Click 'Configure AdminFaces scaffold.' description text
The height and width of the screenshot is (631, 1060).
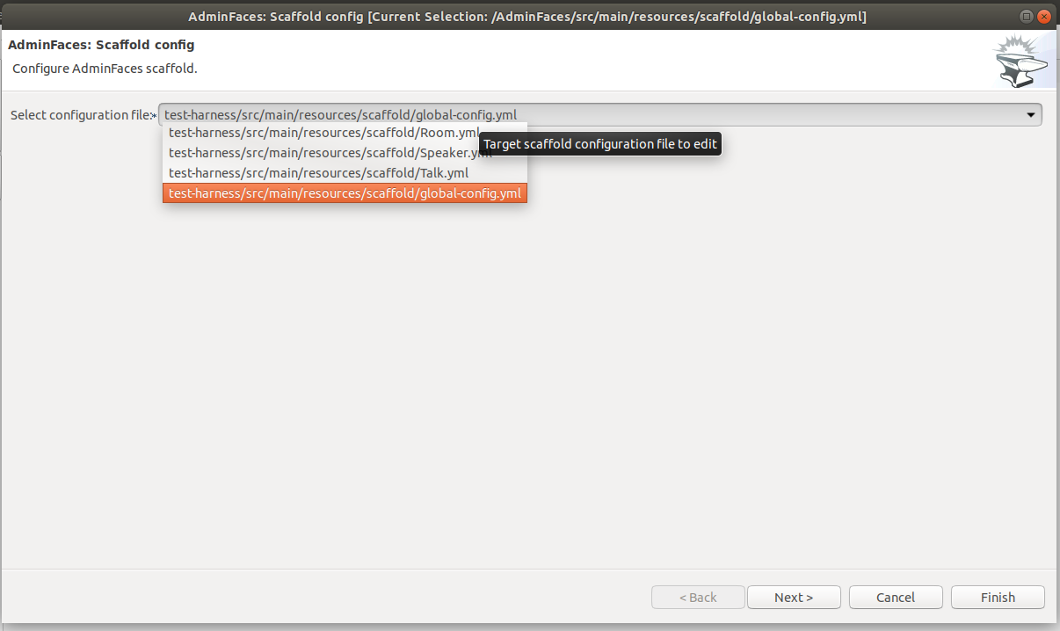click(x=105, y=68)
